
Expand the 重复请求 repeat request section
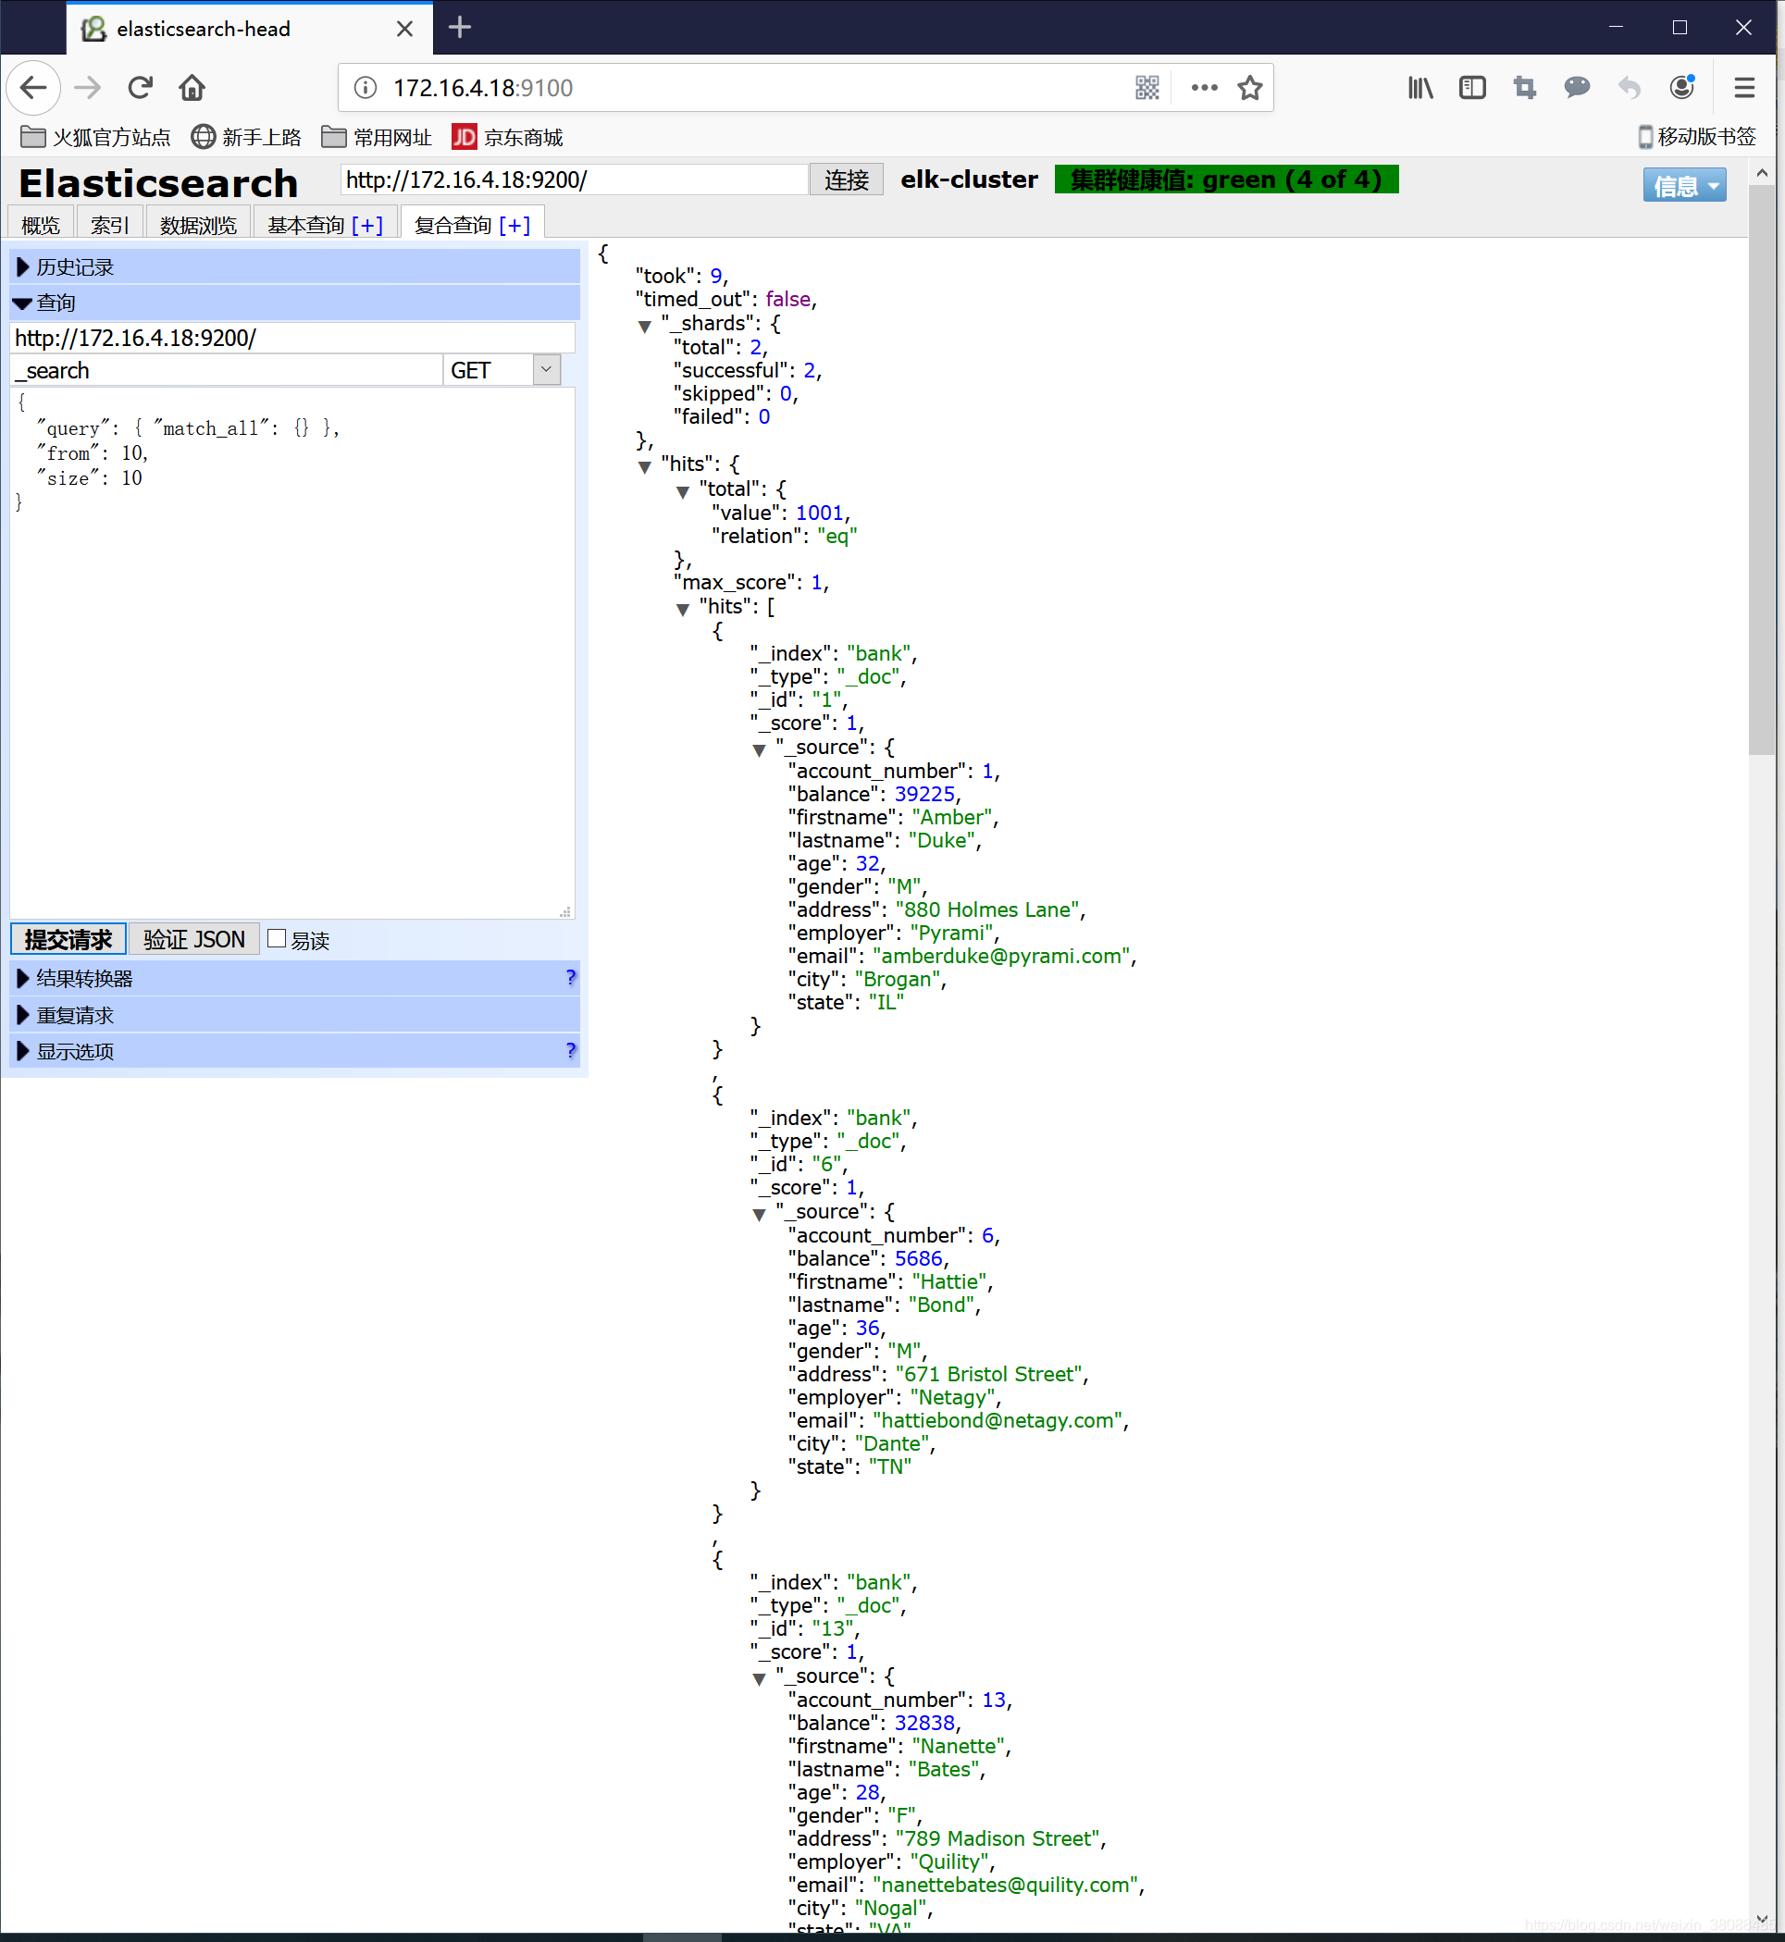[x=294, y=1015]
